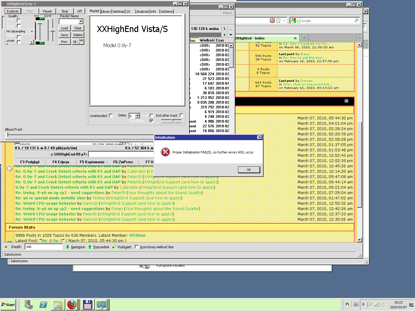The width and height of the screenshot is (415, 311).
Task: Toggle Rozróżniaj wielkość liter checkbox
Action: tap(137, 247)
